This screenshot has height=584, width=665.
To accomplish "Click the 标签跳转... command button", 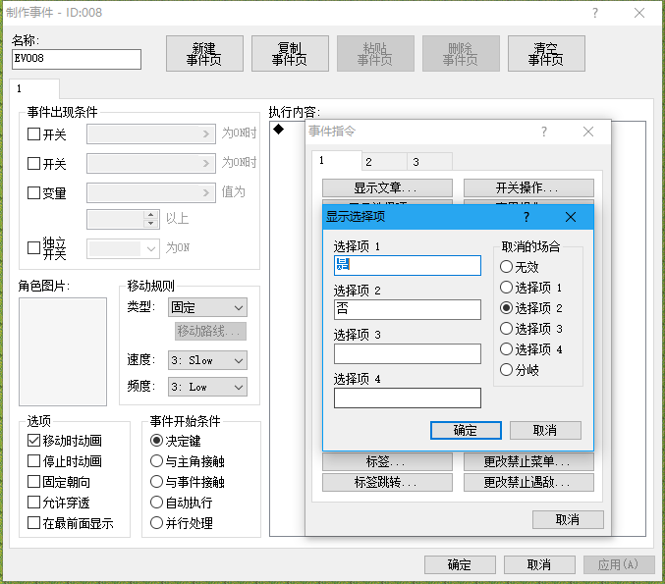I will click(387, 482).
